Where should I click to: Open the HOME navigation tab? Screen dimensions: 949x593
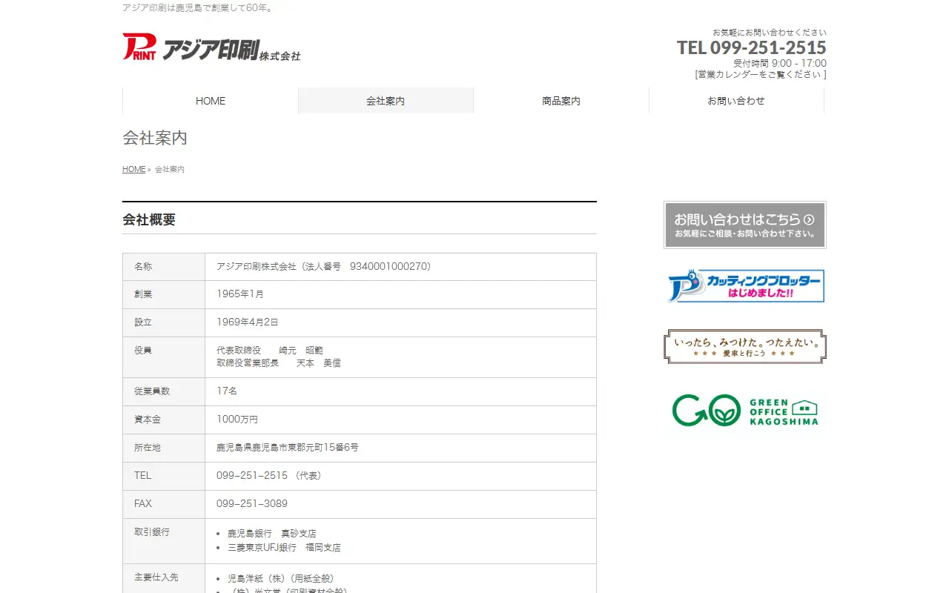tap(211, 101)
